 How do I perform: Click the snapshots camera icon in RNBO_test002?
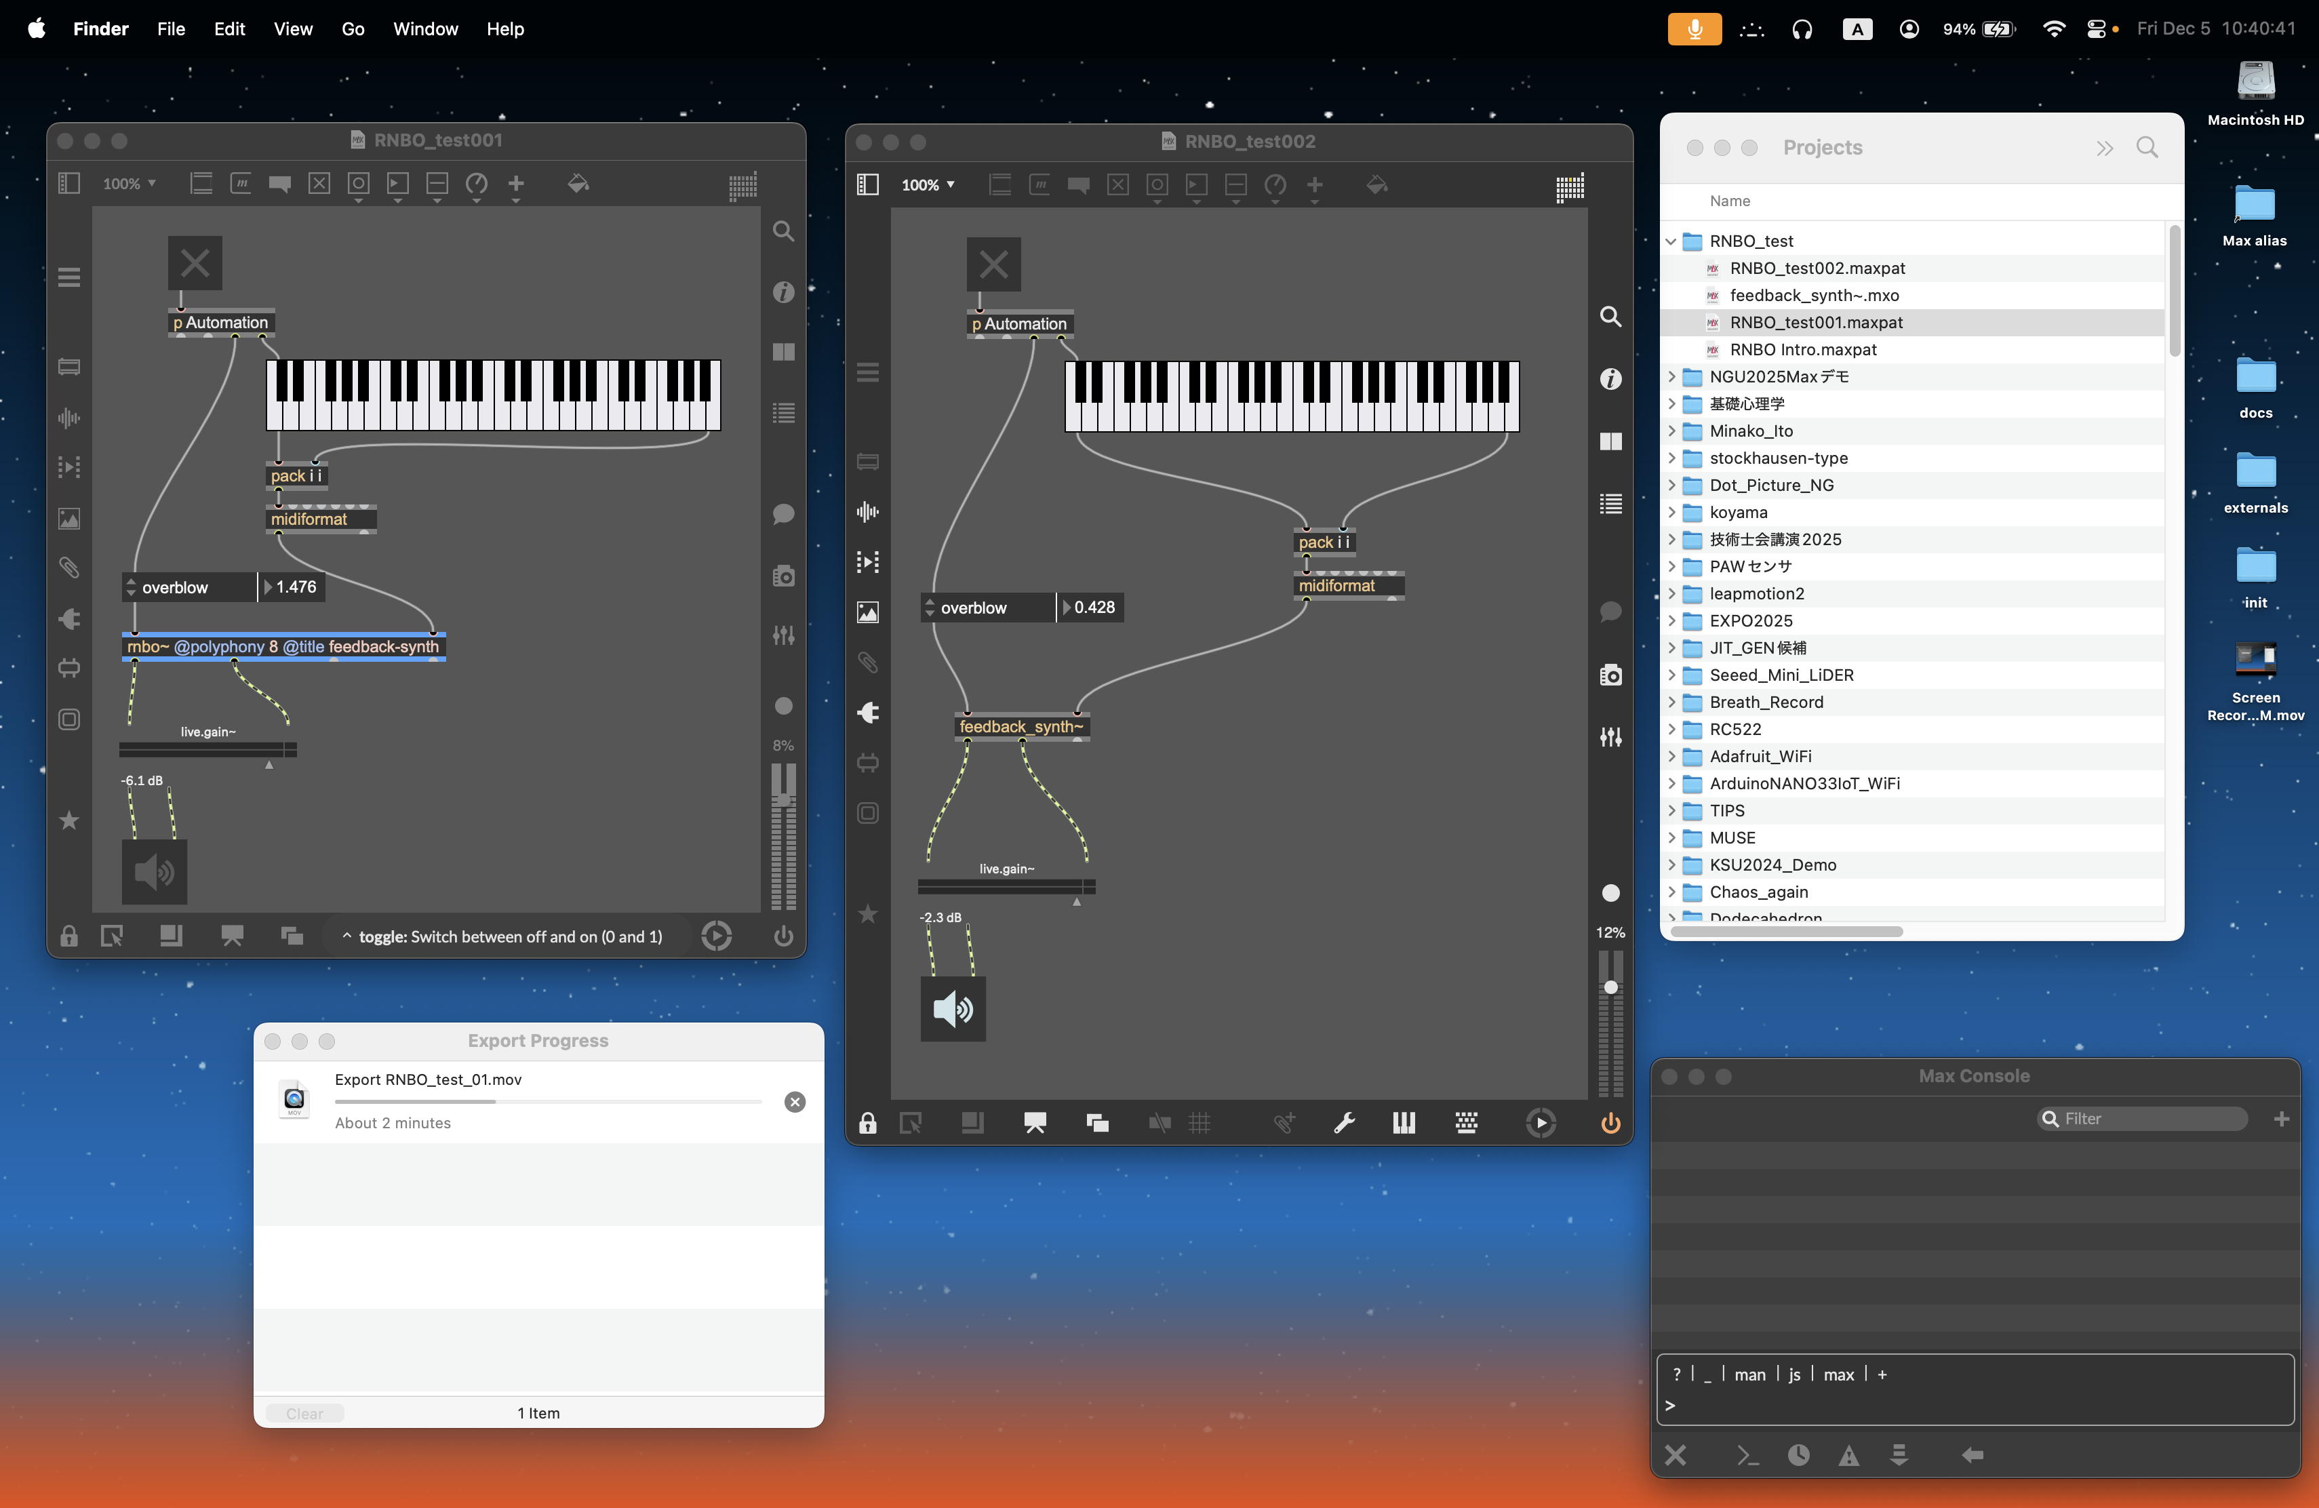coord(1610,675)
